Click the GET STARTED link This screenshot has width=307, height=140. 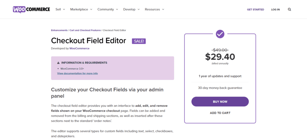click(256, 10)
